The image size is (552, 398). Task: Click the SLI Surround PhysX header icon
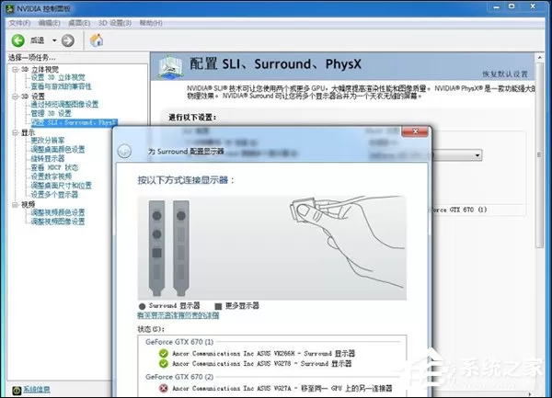(x=170, y=67)
